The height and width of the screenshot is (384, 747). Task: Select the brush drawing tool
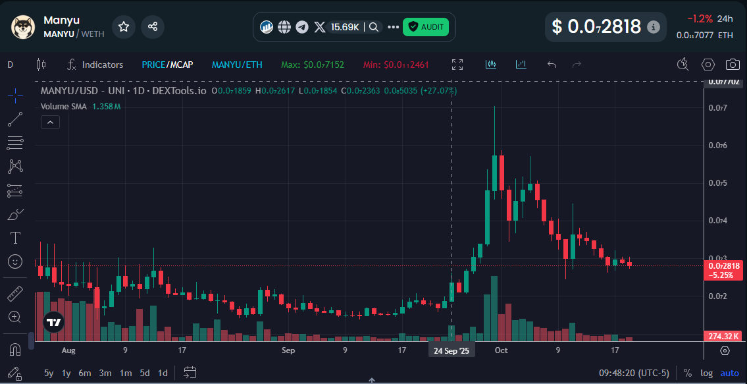[x=15, y=214]
